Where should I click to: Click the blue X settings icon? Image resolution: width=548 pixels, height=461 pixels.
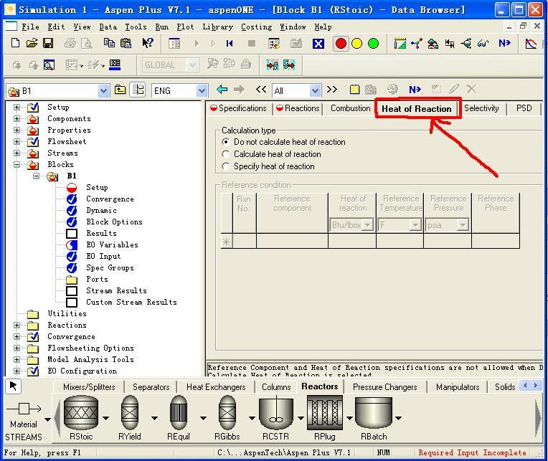(x=318, y=44)
